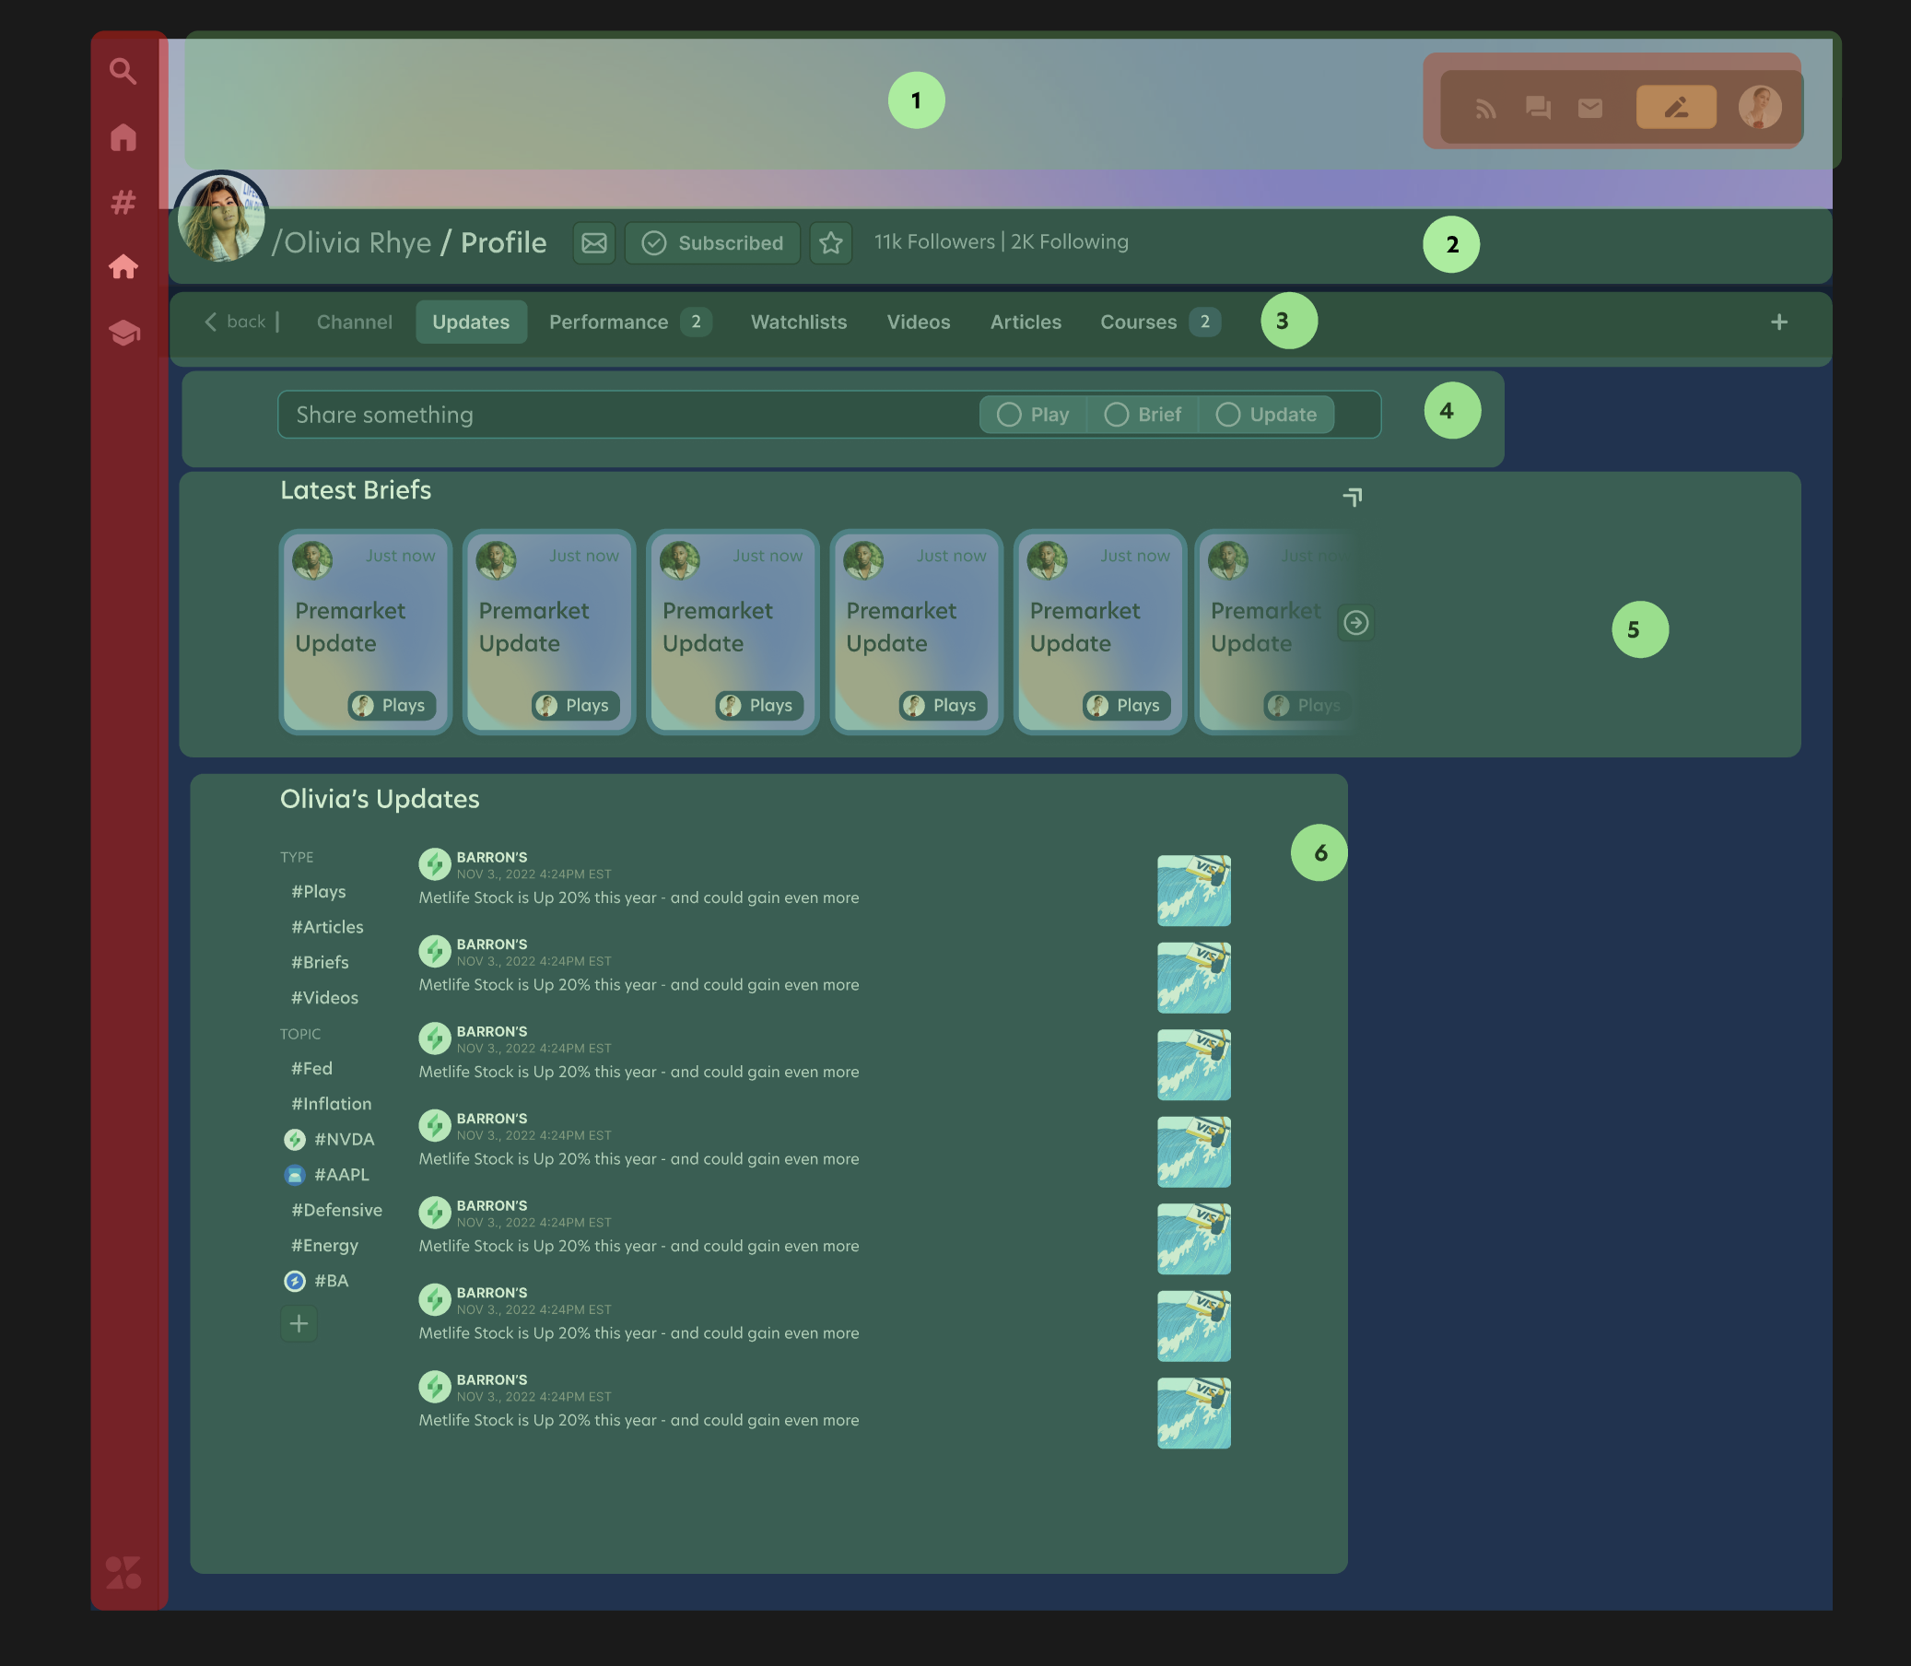Screen dimensions: 1911x1666
Task: Open the Watchlists tab
Action: (798, 322)
